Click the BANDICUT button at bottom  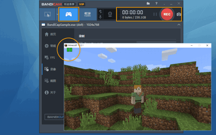click(54, 117)
